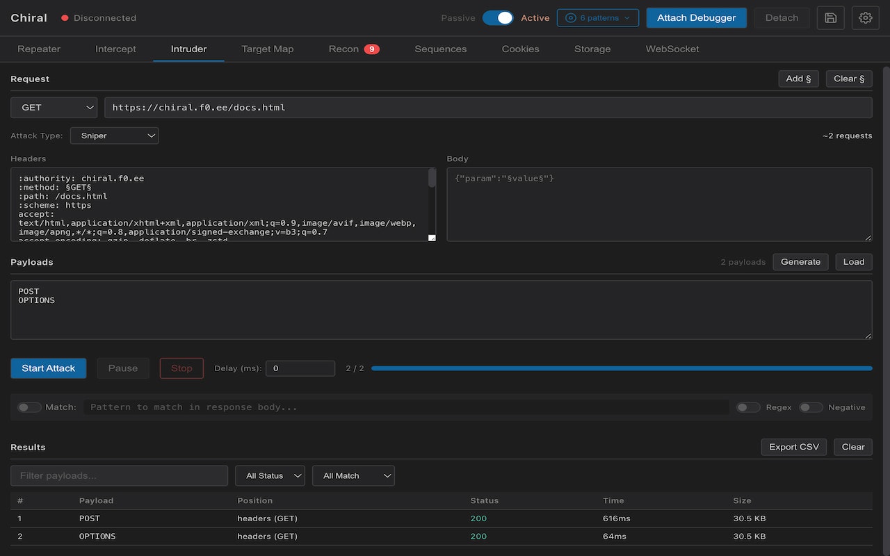
Task: Click the red Disconnected status dot
Action: [65, 18]
